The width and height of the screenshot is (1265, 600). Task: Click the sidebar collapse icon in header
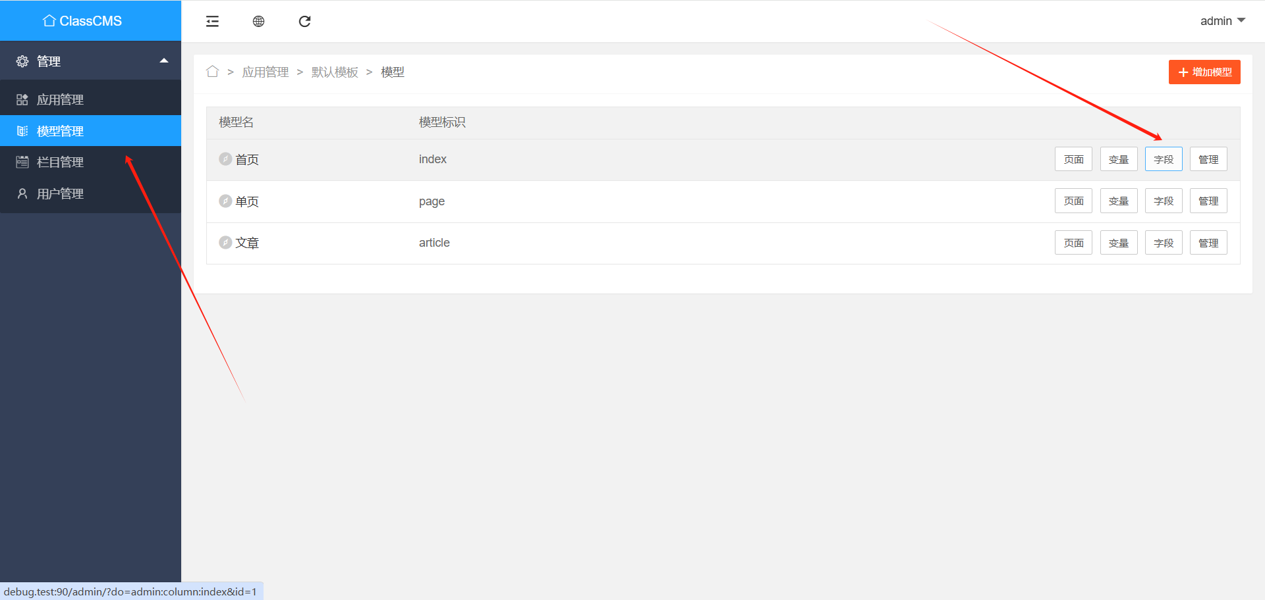click(x=212, y=22)
